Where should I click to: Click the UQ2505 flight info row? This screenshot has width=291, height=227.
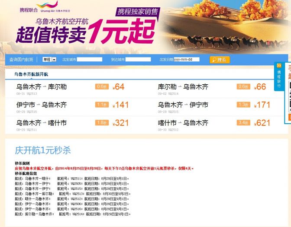tap(72, 184)
